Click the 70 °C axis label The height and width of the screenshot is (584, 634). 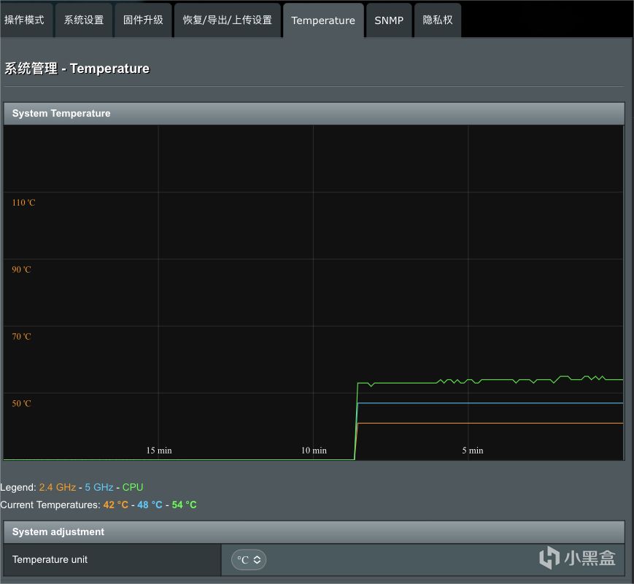[21, 336]
